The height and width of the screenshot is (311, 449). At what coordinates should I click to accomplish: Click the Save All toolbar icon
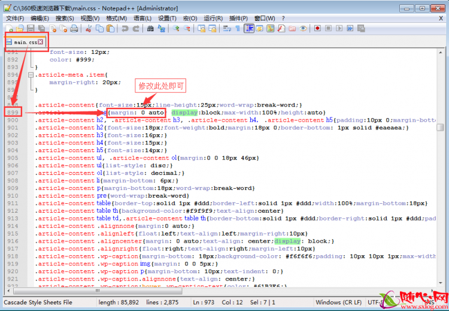[x=41, y=28]
